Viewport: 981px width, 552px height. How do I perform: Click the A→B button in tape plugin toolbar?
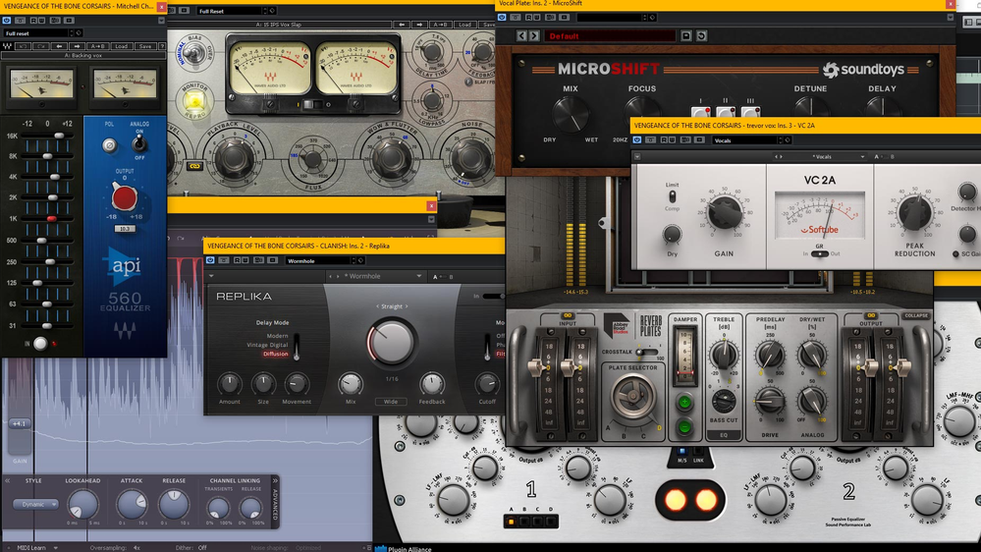point(440,25)
